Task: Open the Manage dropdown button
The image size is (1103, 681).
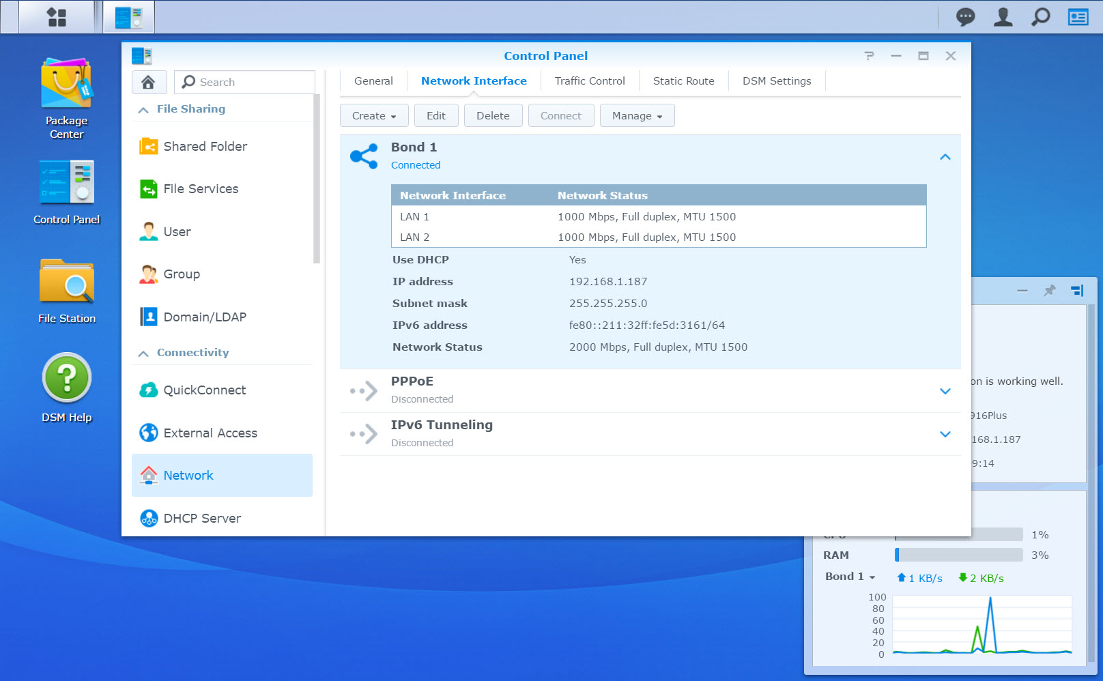Action: coord(637,115)
